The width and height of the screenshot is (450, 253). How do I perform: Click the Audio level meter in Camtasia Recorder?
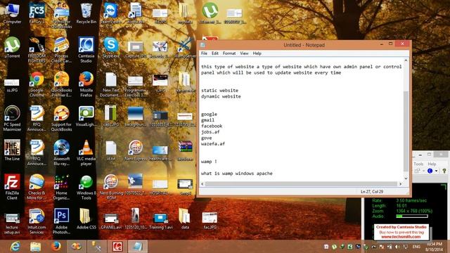pyautogui.click(x=412, y=216)
